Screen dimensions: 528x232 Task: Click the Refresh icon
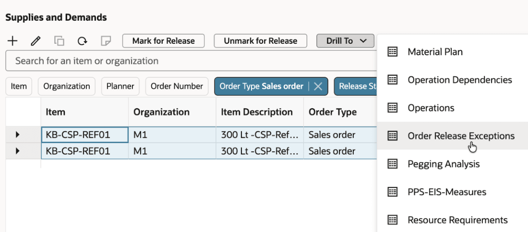[82, 41]
